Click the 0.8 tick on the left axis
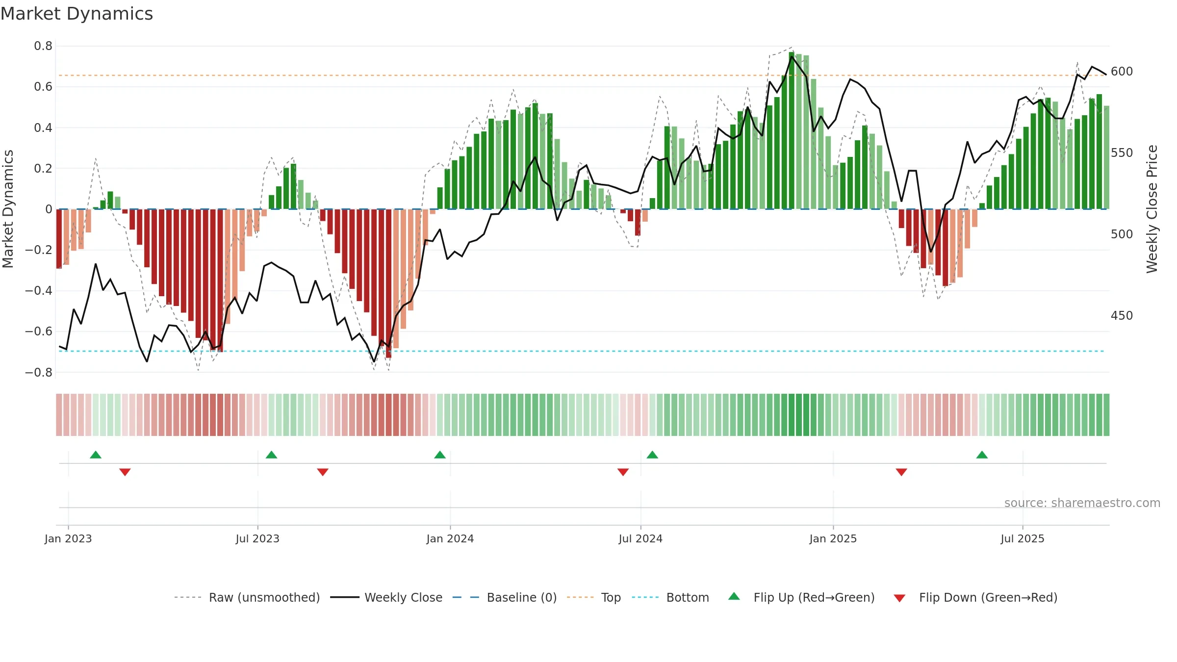This screenshot has height=662, width=1177. coord(43,46)
